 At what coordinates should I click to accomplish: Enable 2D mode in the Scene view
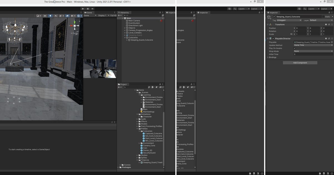pos(45,16)
